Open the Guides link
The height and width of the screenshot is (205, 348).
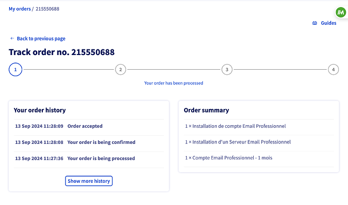coord(328,23)
